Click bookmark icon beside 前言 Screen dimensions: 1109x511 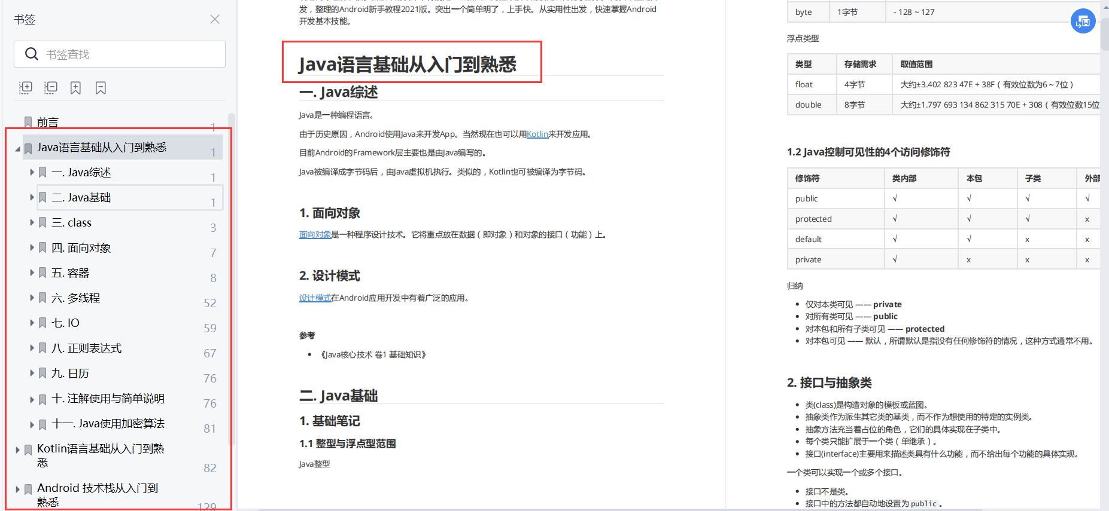point(28,122)
